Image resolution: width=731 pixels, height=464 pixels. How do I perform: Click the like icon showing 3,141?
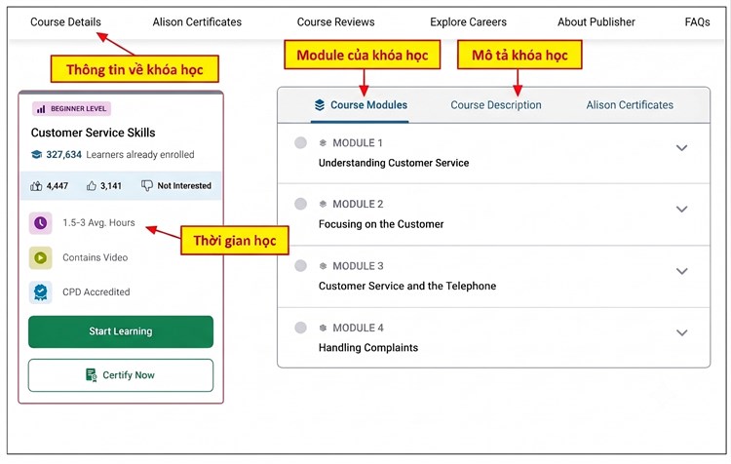tap(92, 185)
